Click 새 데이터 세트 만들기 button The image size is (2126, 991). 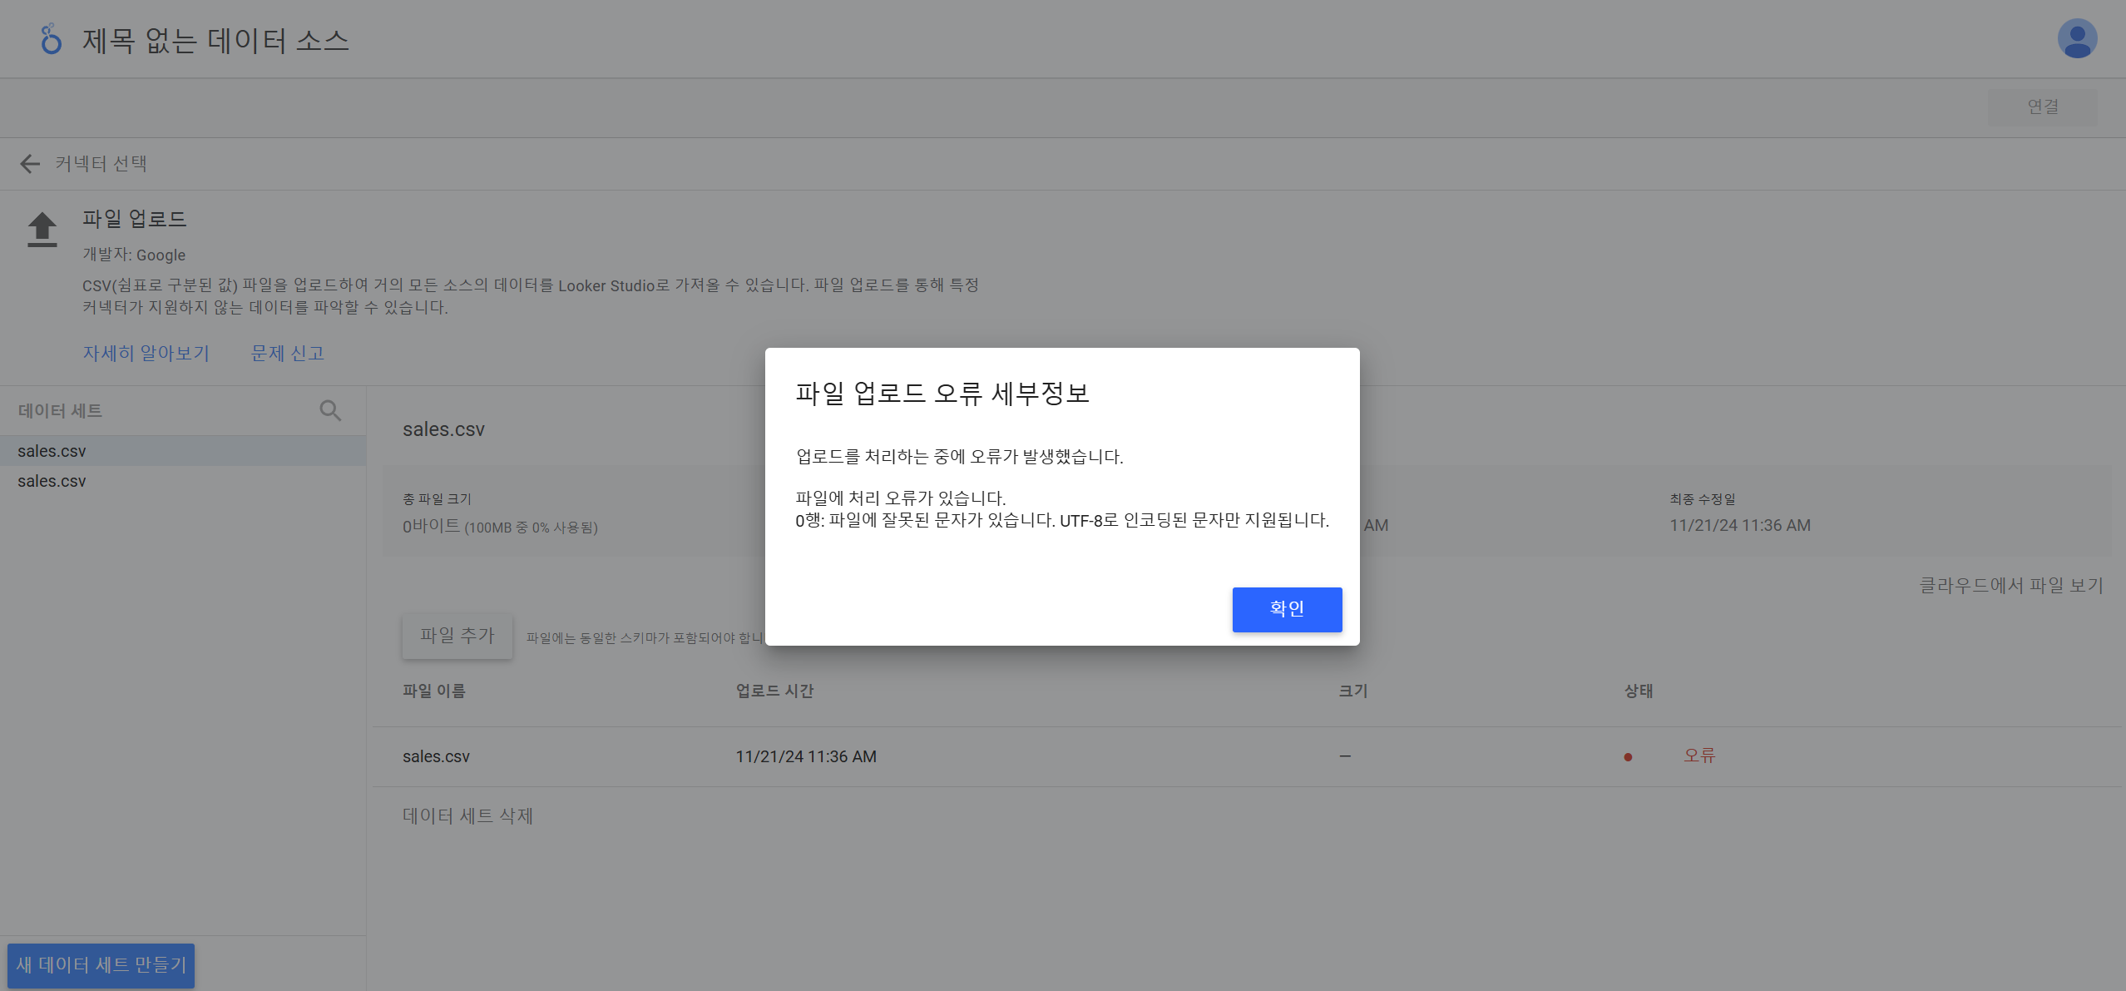[101, 965]
